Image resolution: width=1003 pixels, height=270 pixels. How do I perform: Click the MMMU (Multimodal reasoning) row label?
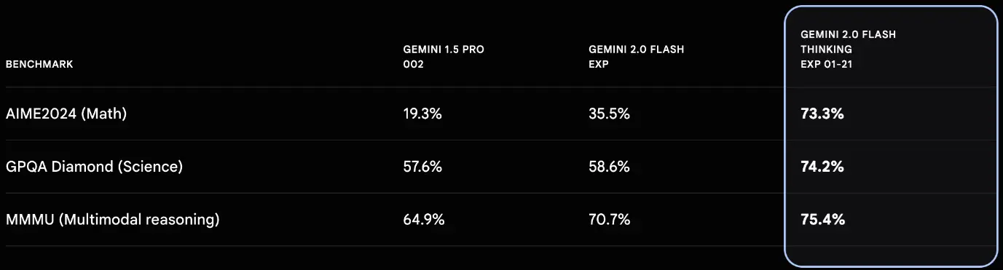tap(112, 219)
